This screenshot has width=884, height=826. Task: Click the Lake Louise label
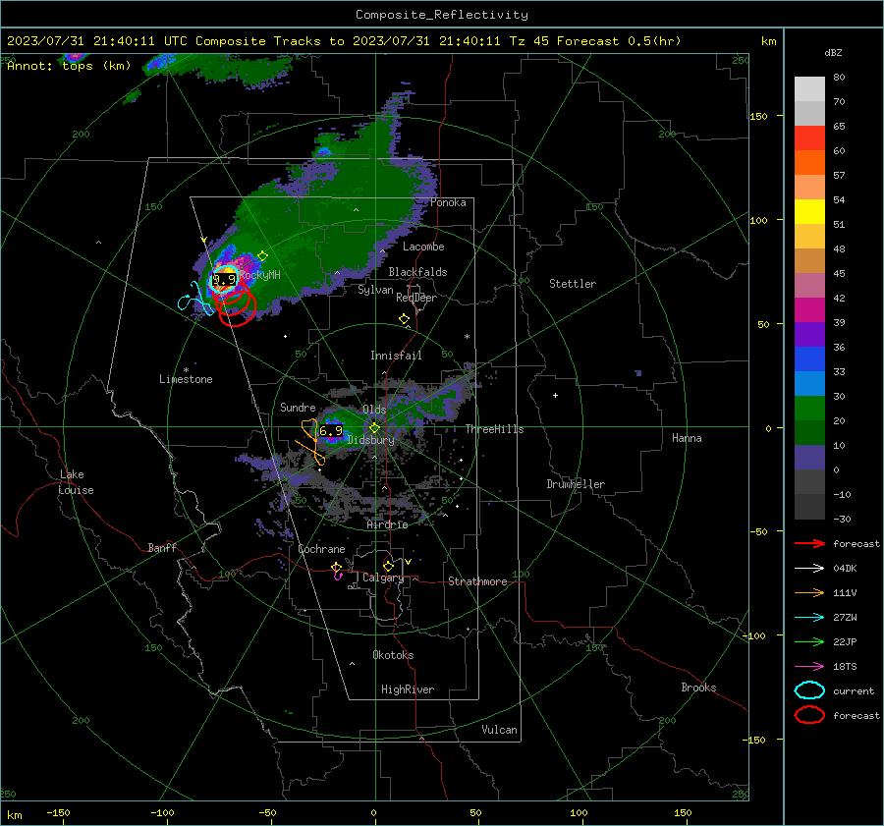click(76, 482)
